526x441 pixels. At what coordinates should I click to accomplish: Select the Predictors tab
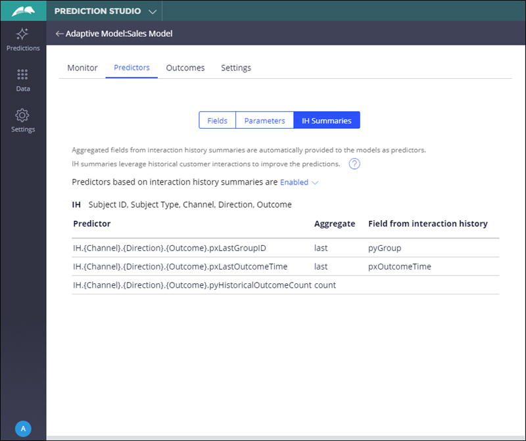pos(131,68)
